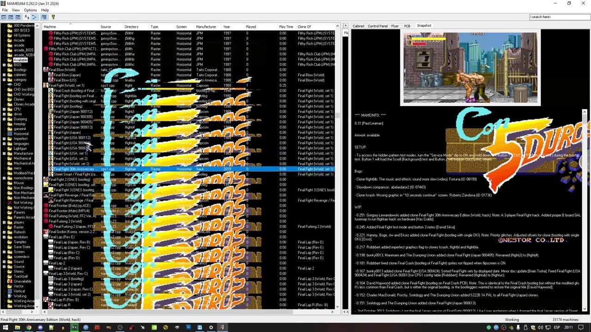Select the Available folder
The width and height of the screenshot is (591, 332).
(x=20, y=60)
